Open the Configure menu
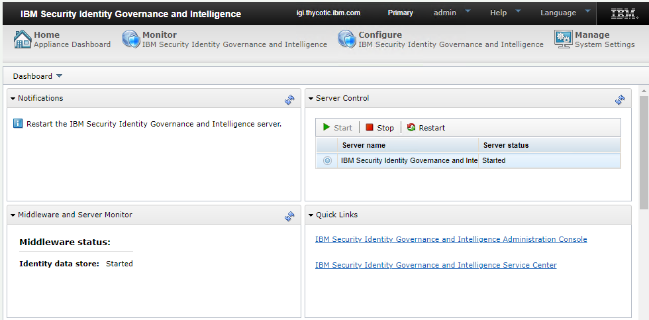The height and width of the screenshot is (320, 649). click(x=440, y=39)
